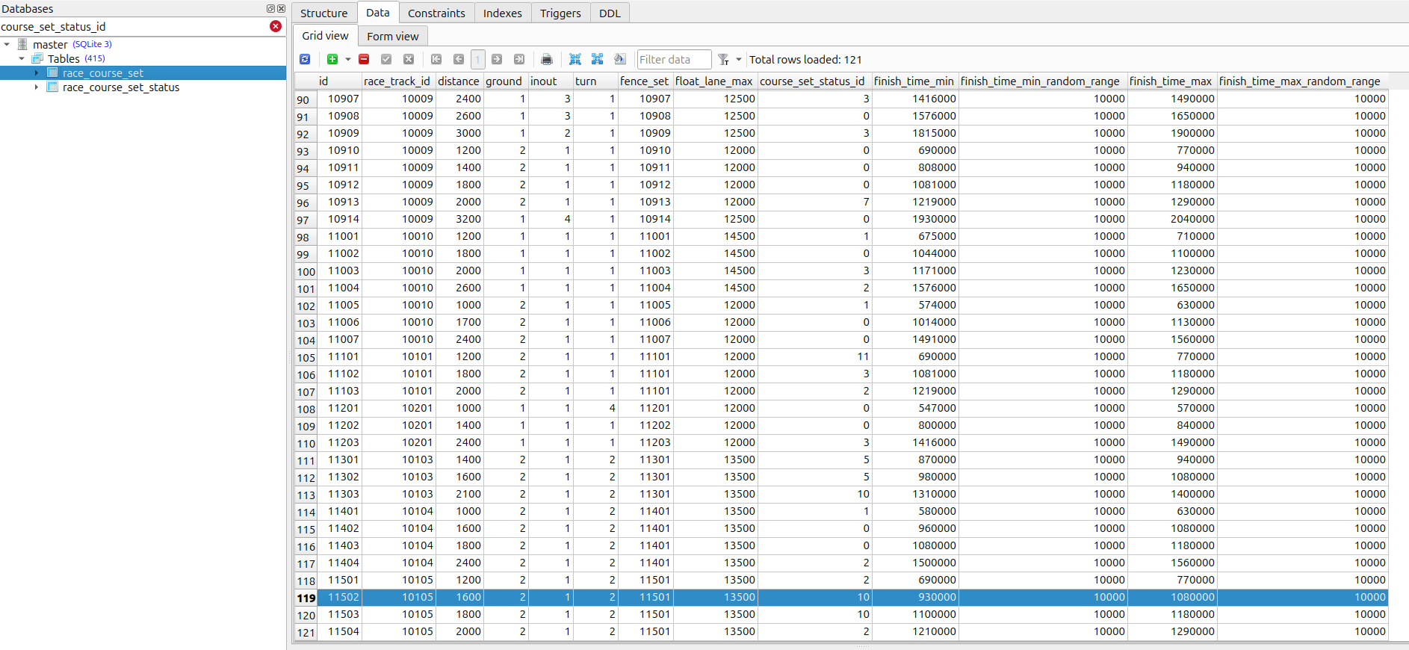Click the populate table icon
Image resolution: width=1409 pixels, height=650 pixels.
click(620, 59)
